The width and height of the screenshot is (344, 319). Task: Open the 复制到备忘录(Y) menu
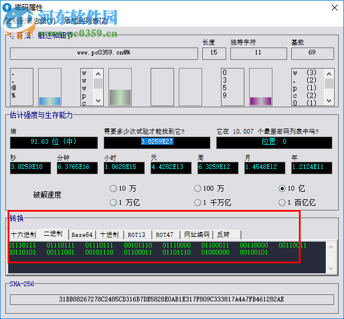[x=30, y=21]
